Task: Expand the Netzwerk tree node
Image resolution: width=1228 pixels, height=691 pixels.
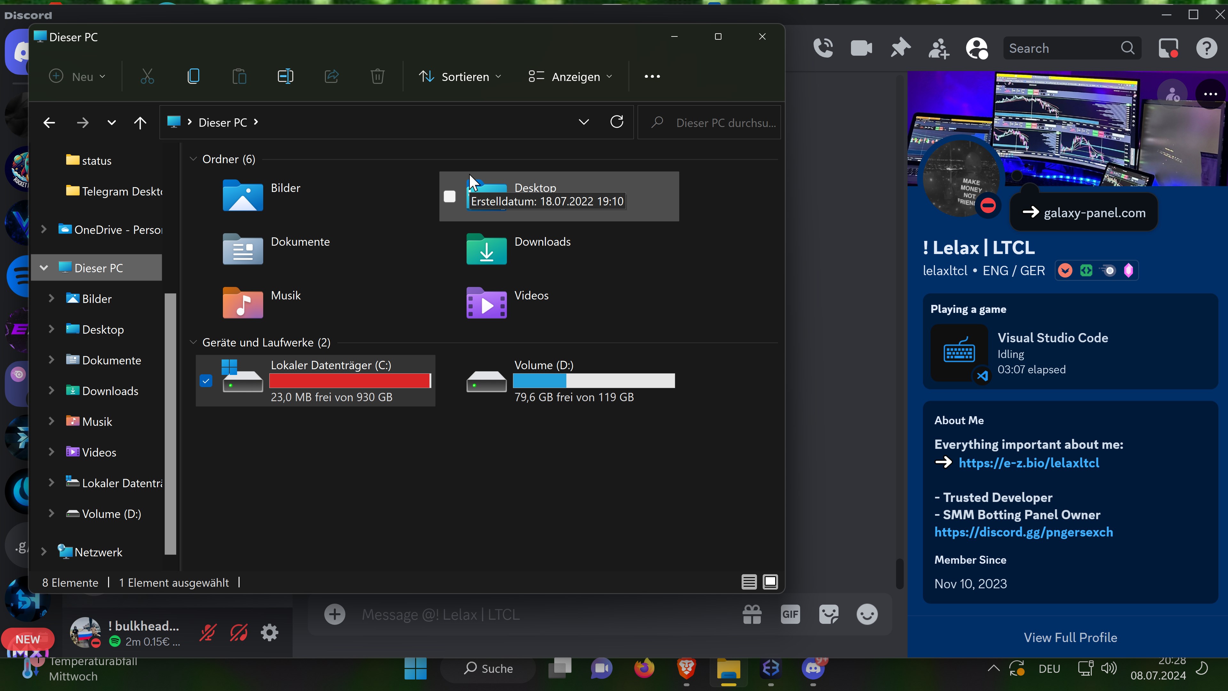Action: [44, 552]
